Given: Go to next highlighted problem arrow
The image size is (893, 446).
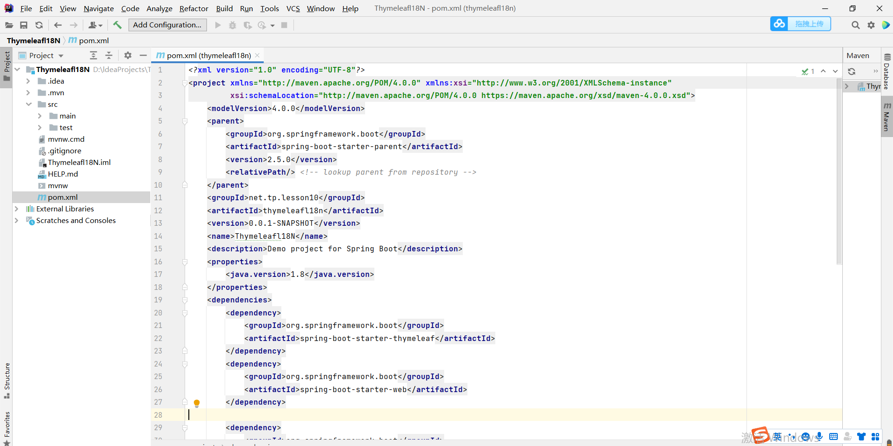Looking at the screenshot, I should click(835, 71).
